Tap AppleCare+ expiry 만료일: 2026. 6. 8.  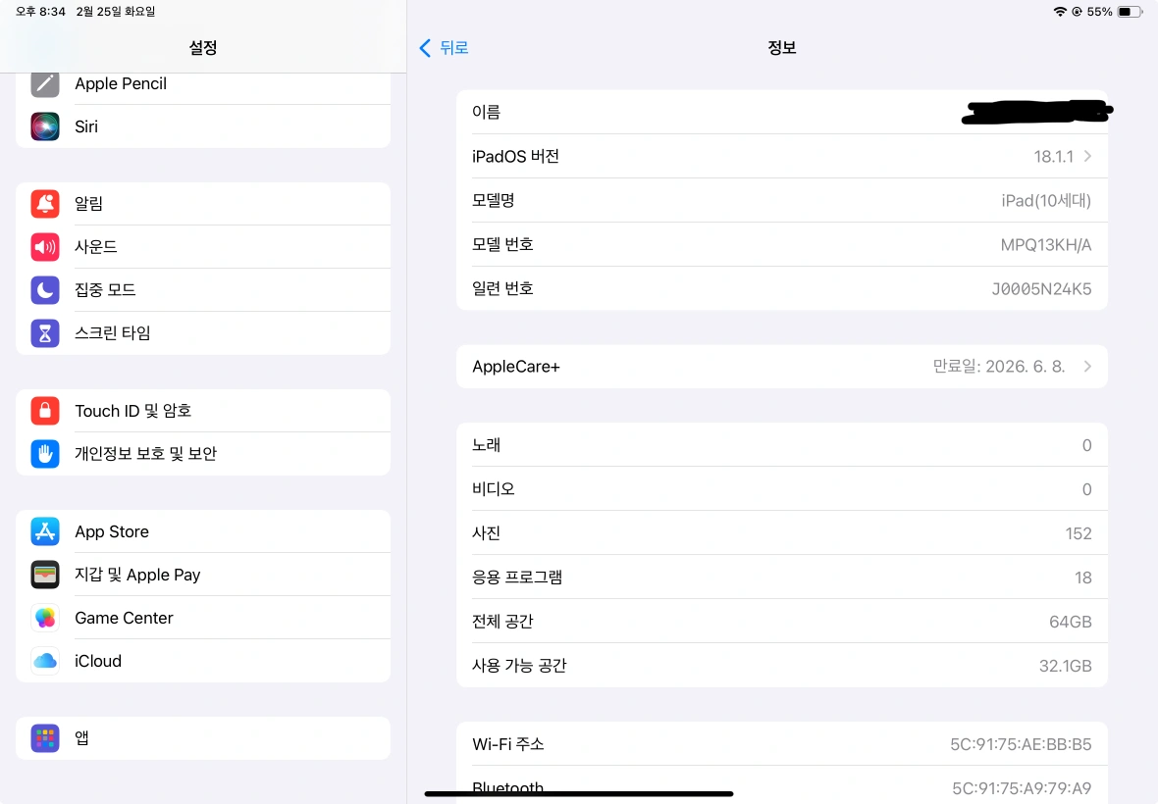pos(998,367)
